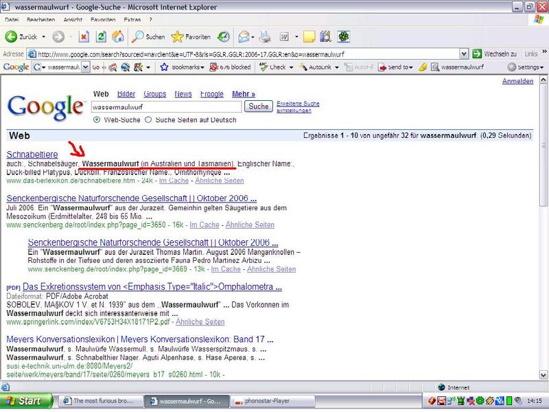This screenshot has width=549, height=412.
Task: Click the yellow highlighter icon
Action: point(423,67)
